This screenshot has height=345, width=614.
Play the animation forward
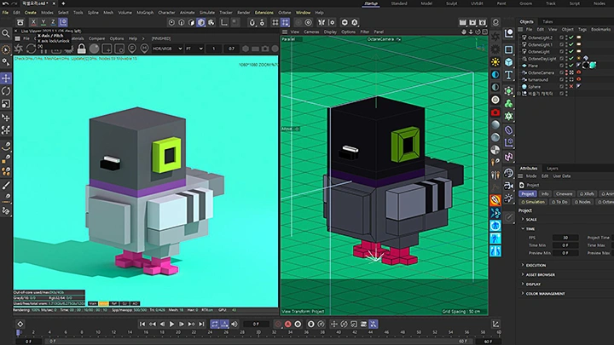coord(171,324)
